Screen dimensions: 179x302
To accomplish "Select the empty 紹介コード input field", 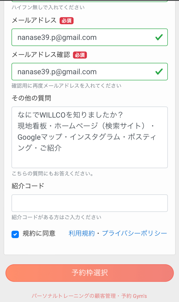I will (89, 203).
